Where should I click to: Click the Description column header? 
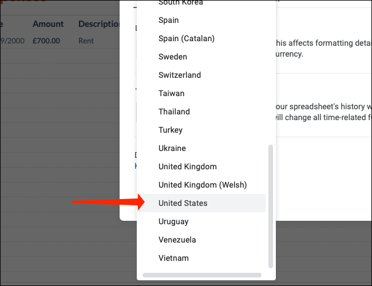click(99, 24)
